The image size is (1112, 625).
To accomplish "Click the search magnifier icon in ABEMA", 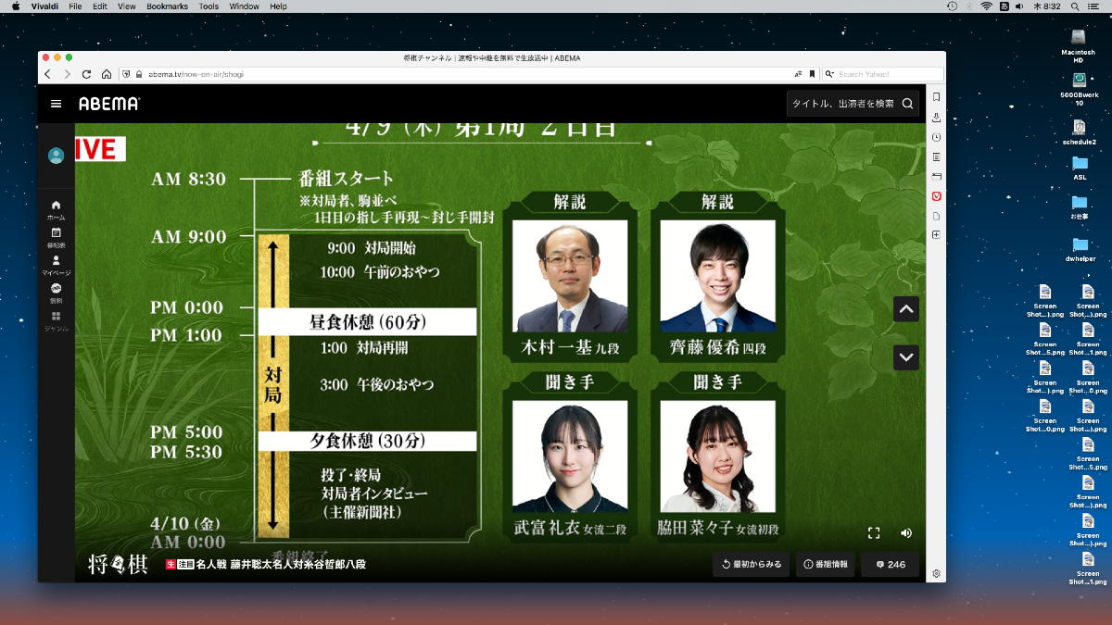I will (x=907, y=104).
